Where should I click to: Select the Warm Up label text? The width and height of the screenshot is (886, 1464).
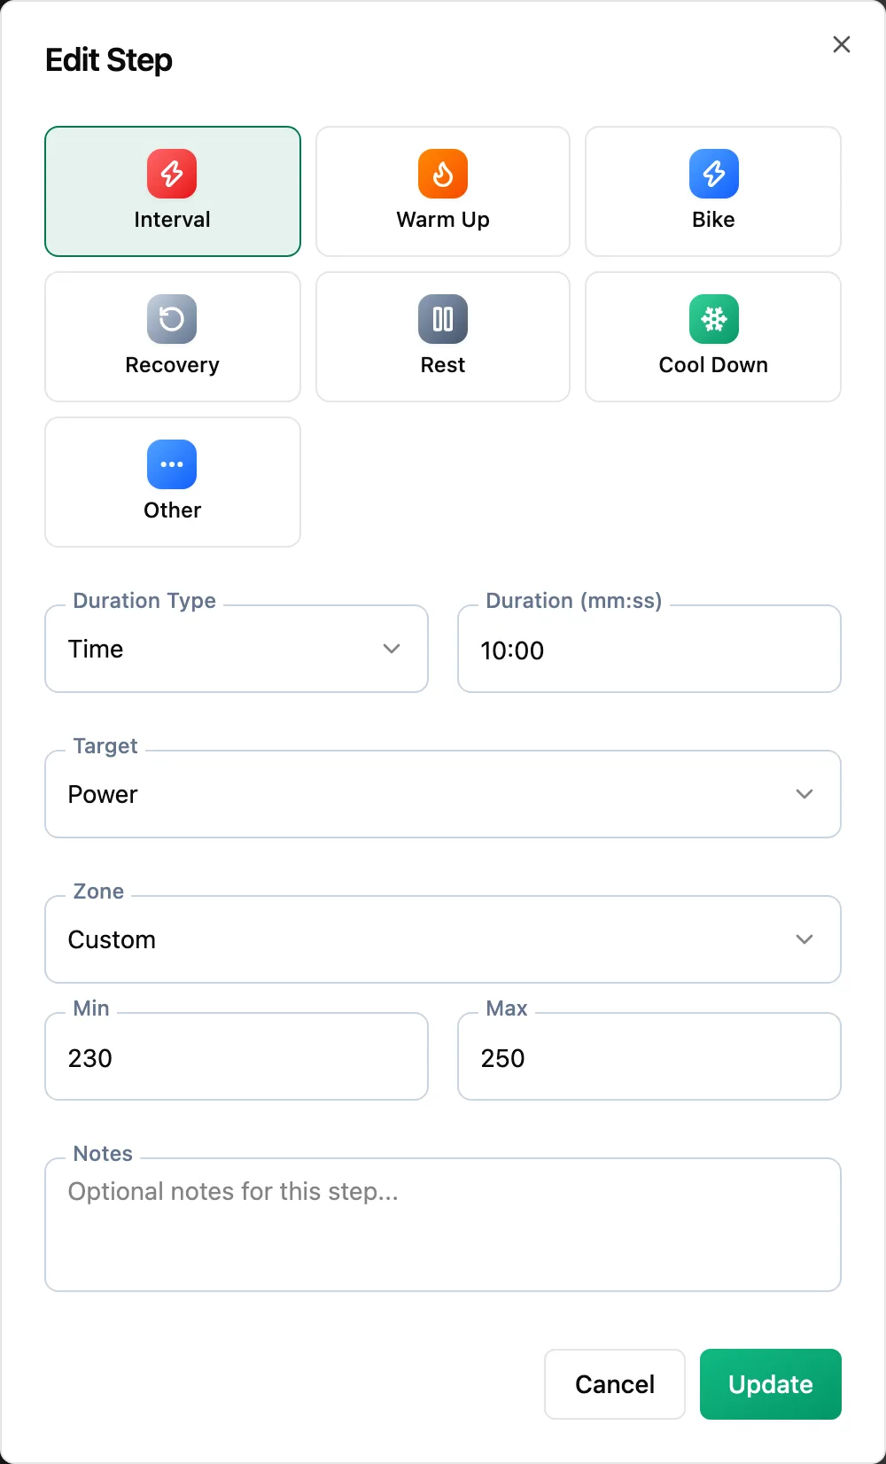[x=443, y=220]
